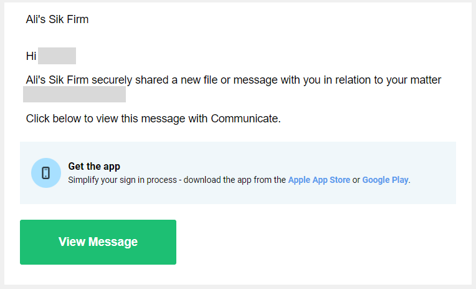Click the Simplify your sign in process text
476x289 pixels.
point(122,180)
